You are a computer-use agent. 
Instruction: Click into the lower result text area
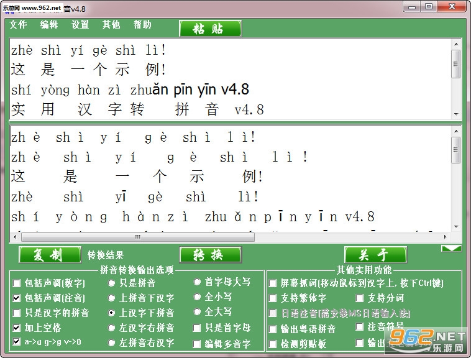(x=231, y=179)
